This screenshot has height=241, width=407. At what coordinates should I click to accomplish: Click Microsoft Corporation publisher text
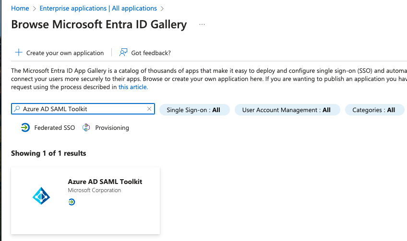click(95, 190)
